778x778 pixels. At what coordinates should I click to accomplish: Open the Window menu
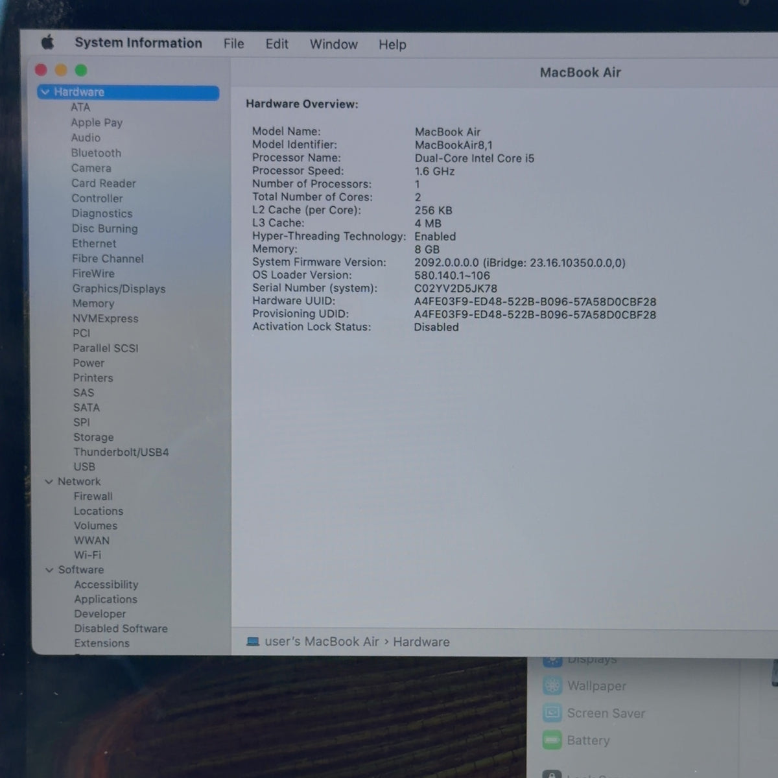(x=334, y=44)
